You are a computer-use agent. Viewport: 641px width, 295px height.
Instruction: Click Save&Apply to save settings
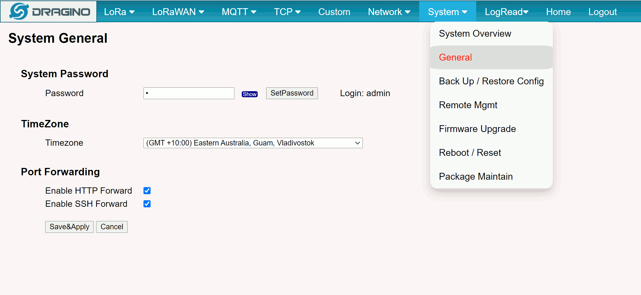pyautogui.click(x=69, y=227)
